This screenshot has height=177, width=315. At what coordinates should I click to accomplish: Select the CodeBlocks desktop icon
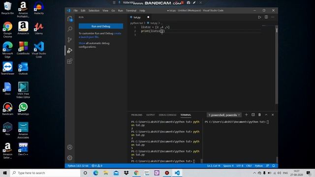23,48
